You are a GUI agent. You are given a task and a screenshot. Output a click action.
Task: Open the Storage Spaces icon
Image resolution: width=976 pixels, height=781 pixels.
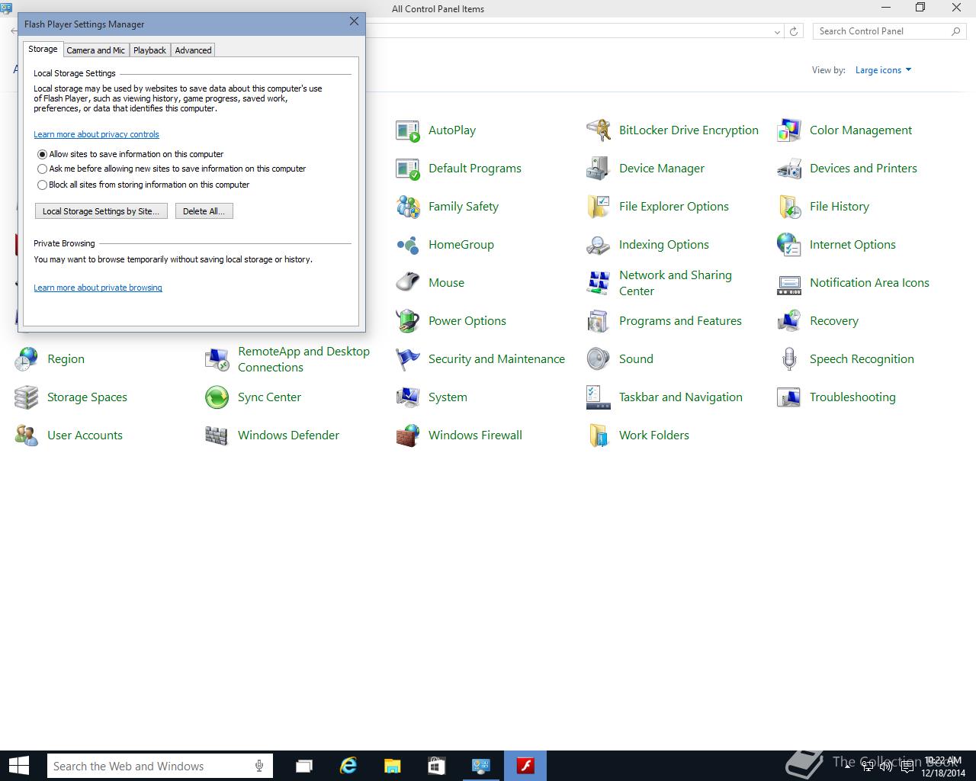click(27, 397)
